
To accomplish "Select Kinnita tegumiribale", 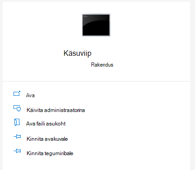I will (50, 153).
